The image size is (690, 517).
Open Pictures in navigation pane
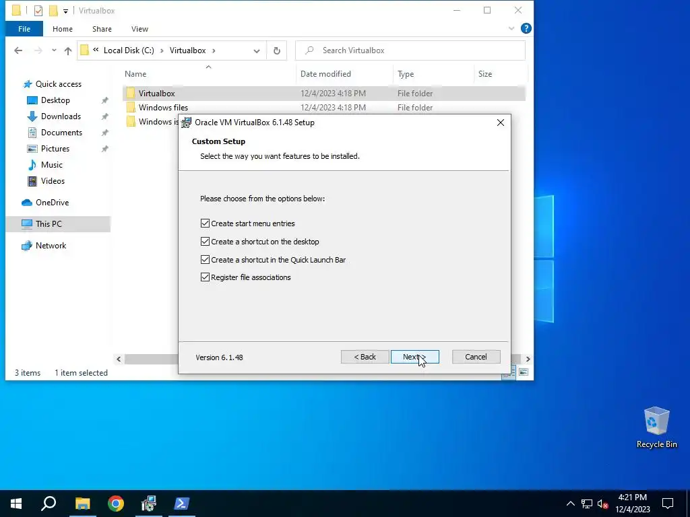(x=55, y=149)
